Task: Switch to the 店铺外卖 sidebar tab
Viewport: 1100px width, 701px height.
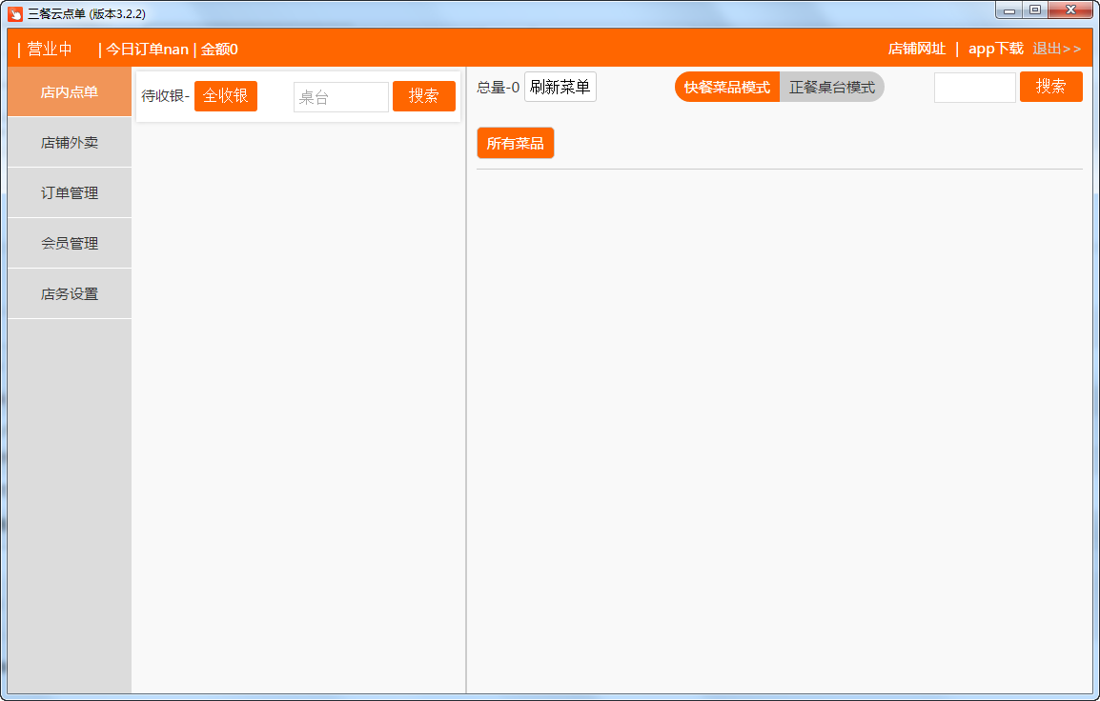Action: pos(70,143)
